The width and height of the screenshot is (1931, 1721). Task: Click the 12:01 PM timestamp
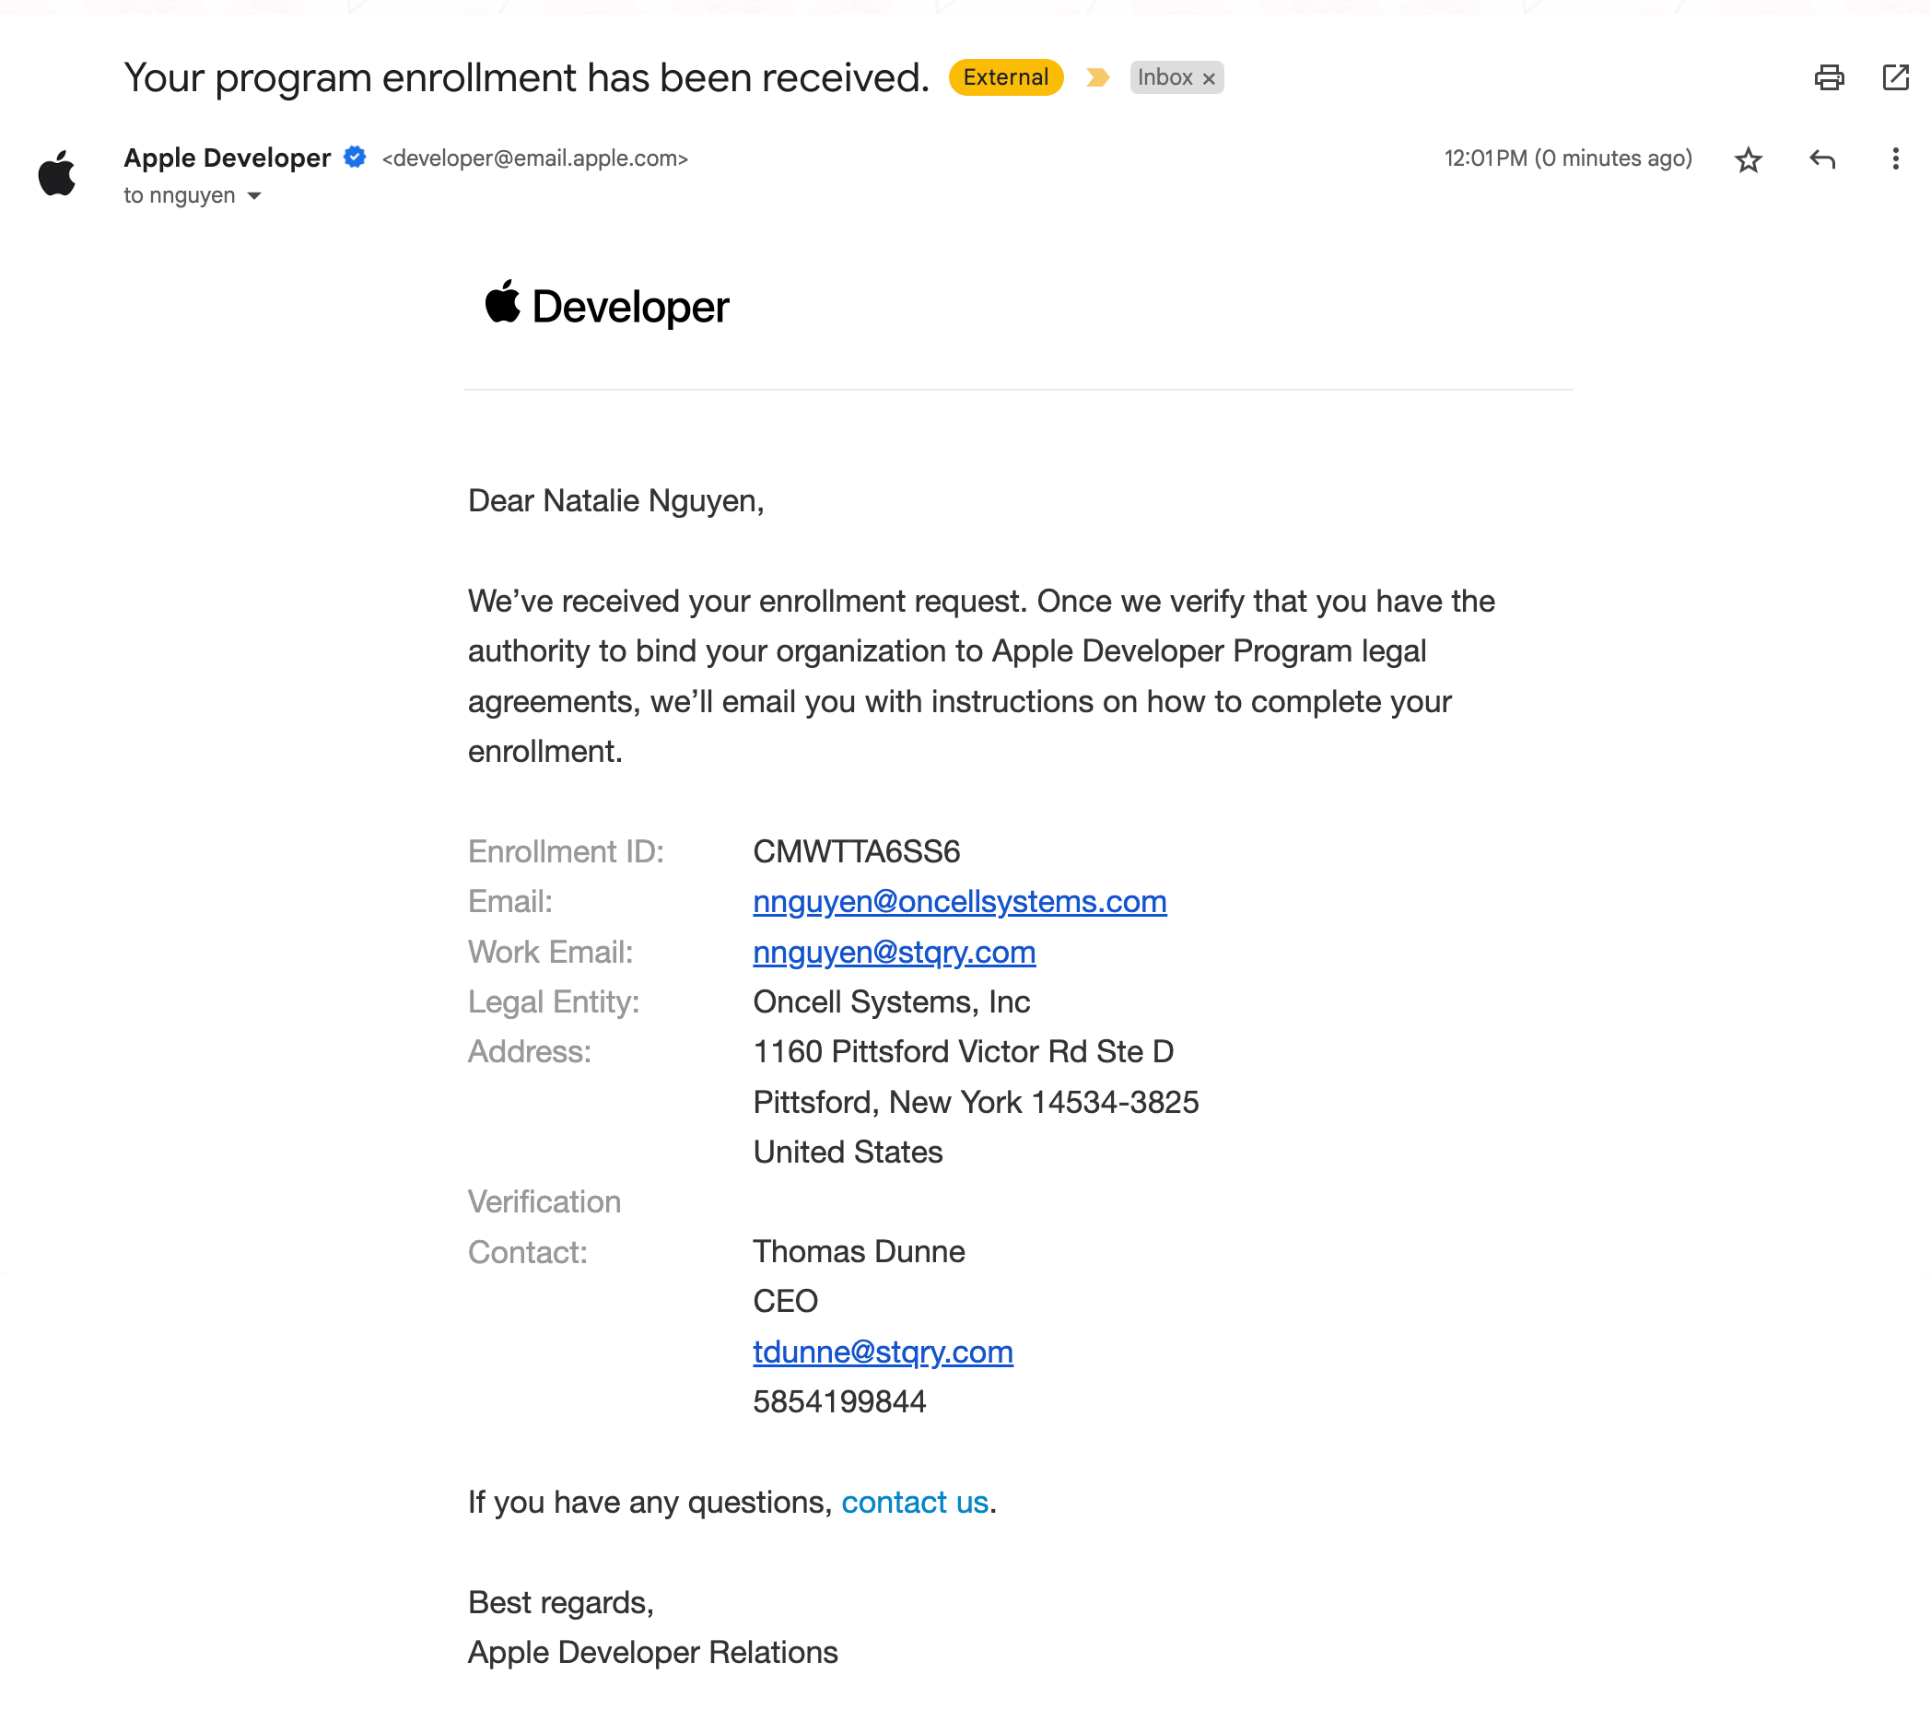pos(1567,158)
